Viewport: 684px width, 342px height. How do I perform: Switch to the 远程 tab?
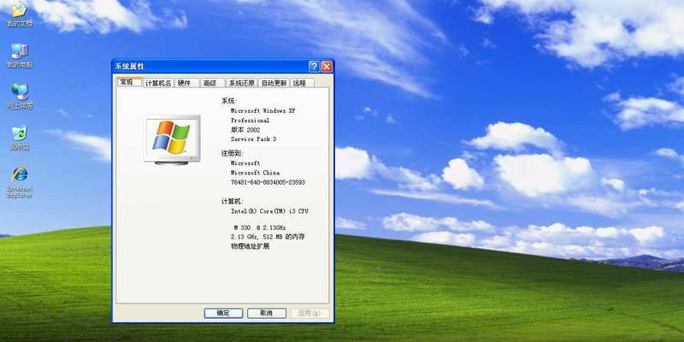click(302, 83)
